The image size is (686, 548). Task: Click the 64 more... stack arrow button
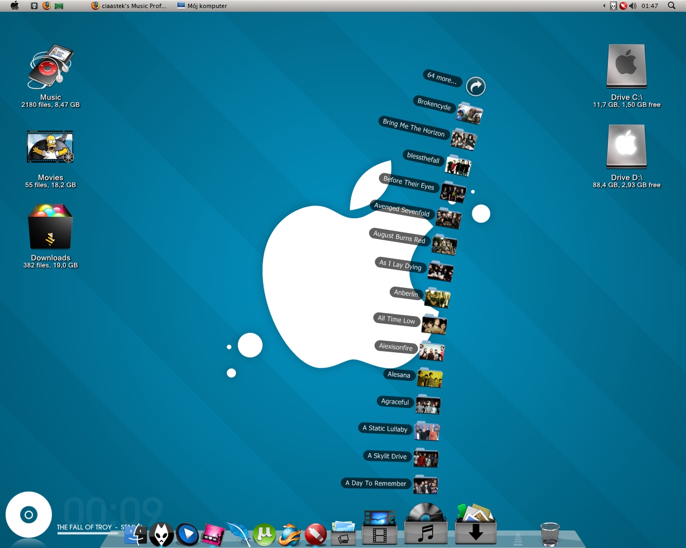click(475, 86)
